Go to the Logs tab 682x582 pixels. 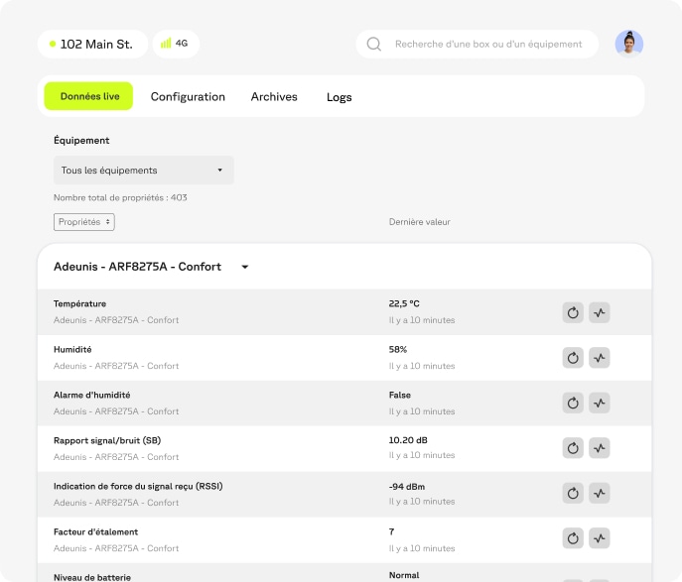[340, 97]
